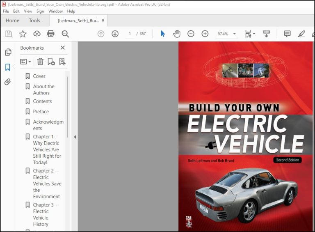The width and height of the screenshot is (315, 232).
Task: Jump to About the Authors bookmark
Action: pyautogui.click(x=43, y=90)
